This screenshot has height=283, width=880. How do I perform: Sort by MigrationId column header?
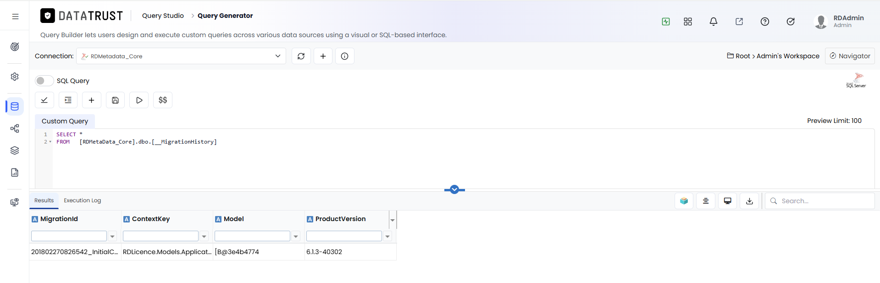[x=59, y=219]
